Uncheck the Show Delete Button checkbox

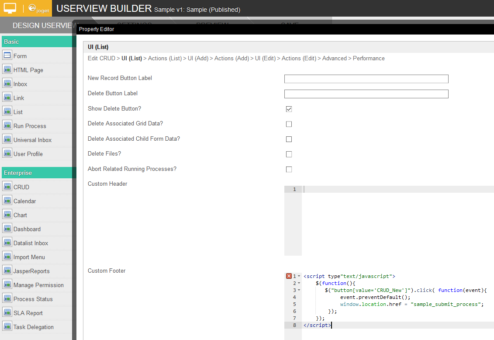point(289,109)
